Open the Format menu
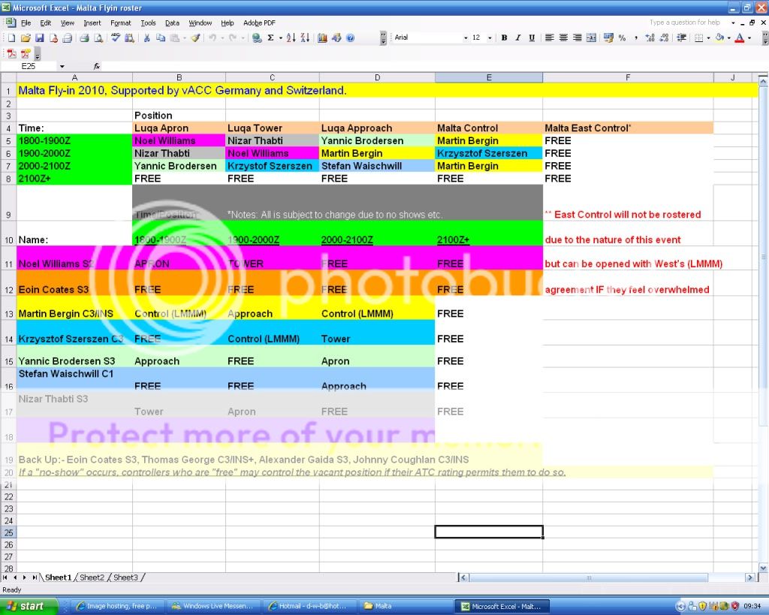Screen dimensions: 769x615 click(120, 23)
